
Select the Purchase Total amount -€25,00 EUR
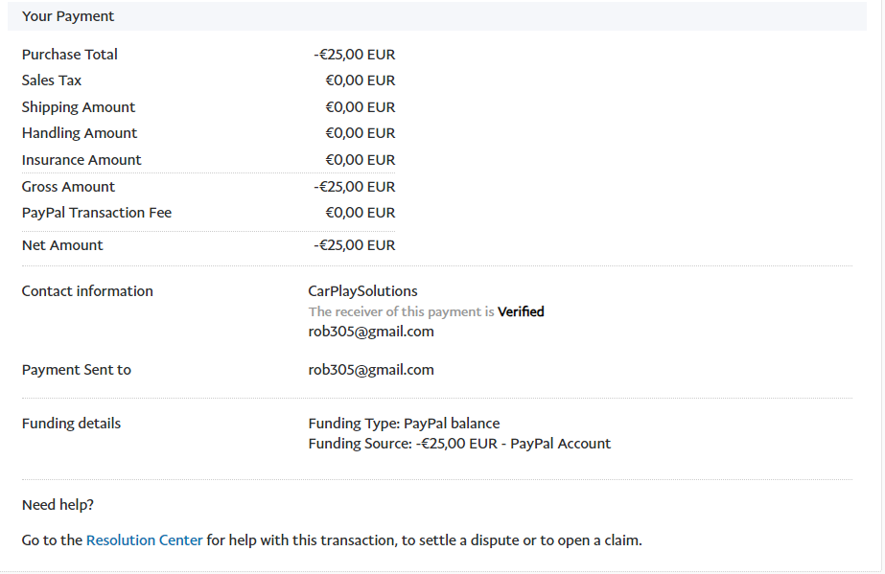coord(355,55)
